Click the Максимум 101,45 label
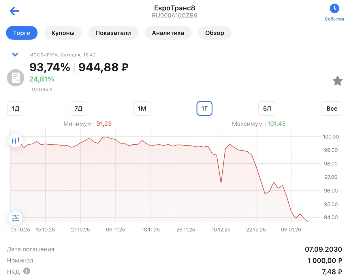Viewport: 346px width, 280px height. coord(259,124)
